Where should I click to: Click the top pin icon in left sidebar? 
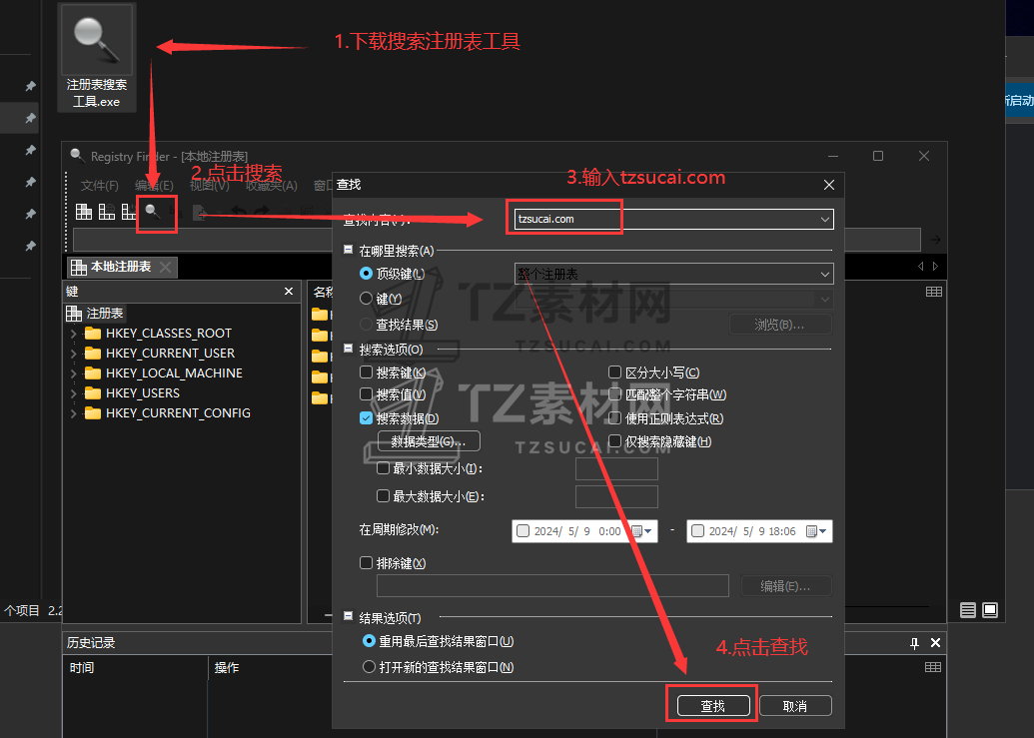pos(30,86)
